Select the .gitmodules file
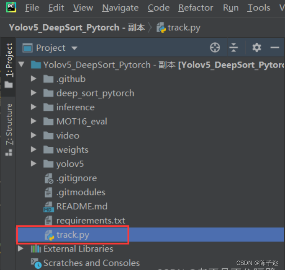 click(x=81, y=192)
